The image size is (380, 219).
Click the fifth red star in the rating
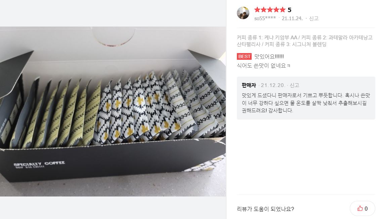click(282, 10)
